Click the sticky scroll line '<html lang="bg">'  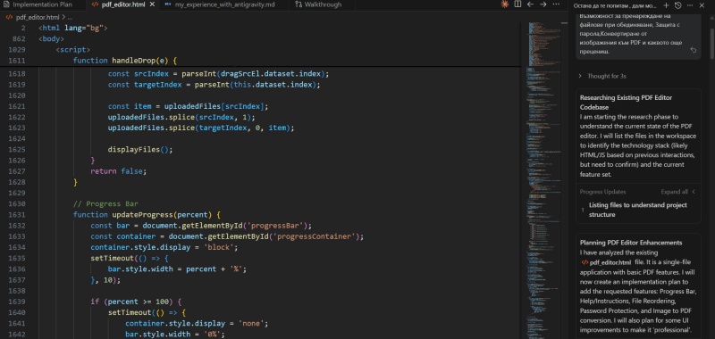73,28
